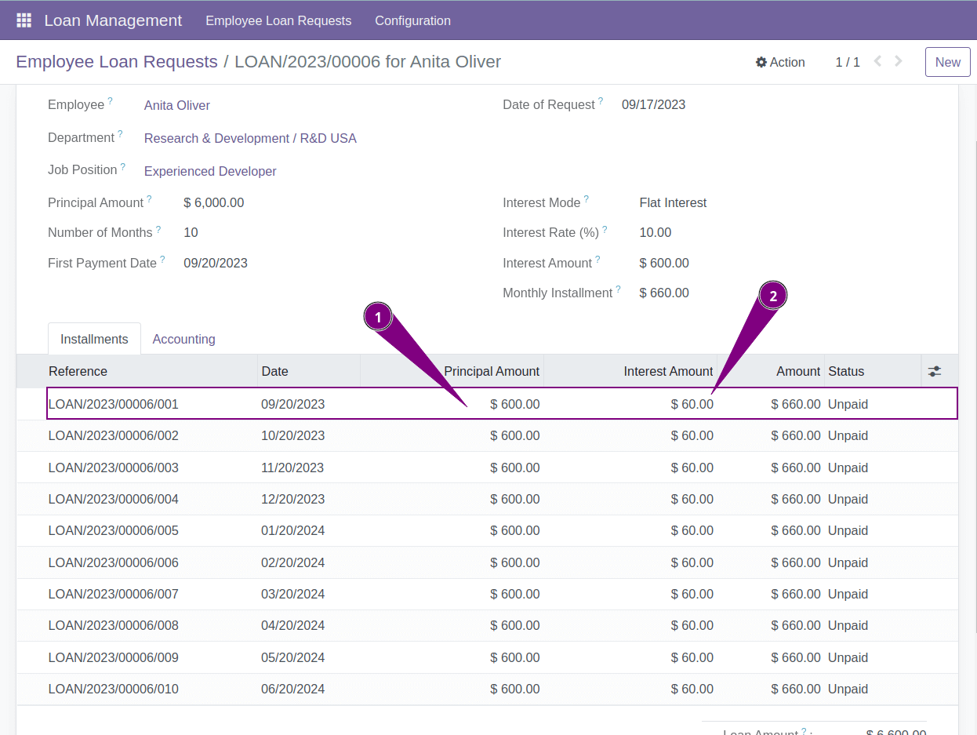The height and width of the screenshot is (735, 977).
Task: Show help icon beside Interest Mode
Action: point(586,199)
